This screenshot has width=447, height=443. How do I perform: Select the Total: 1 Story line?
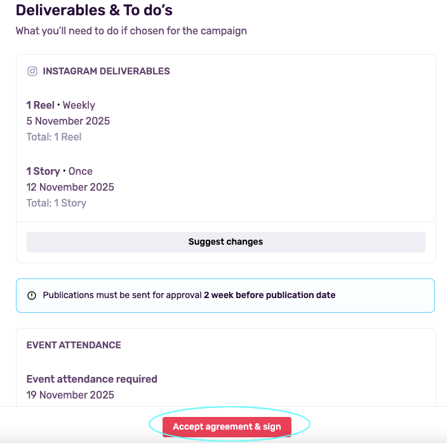57,203
